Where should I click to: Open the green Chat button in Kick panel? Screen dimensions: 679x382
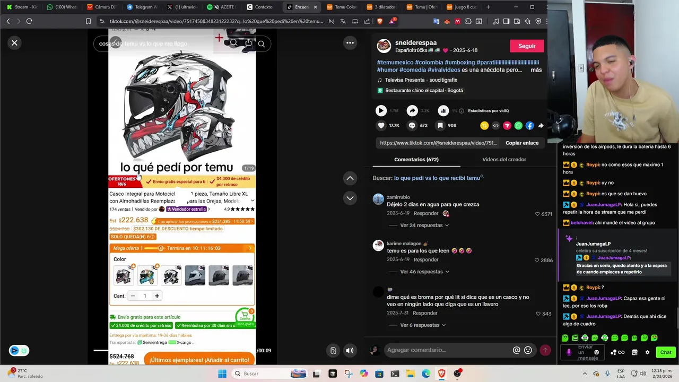coord(666,352)
